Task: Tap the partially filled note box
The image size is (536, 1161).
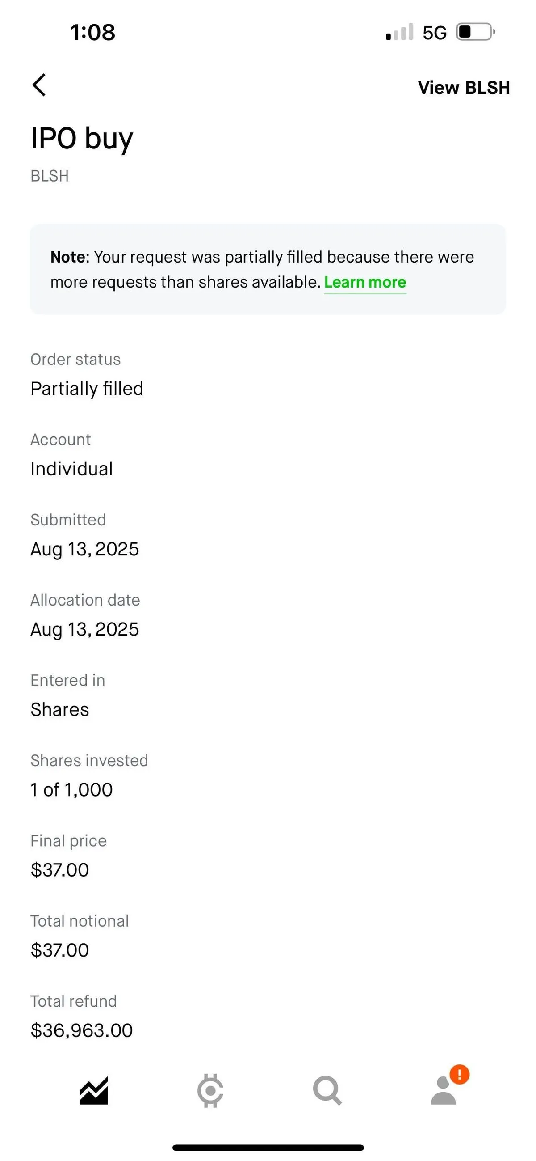Action: 268,269
